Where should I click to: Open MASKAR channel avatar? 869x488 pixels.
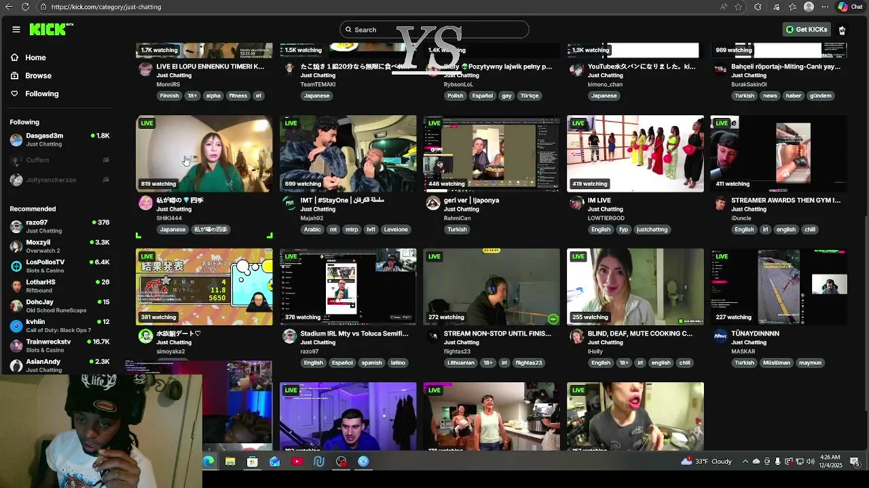(720, 337)
